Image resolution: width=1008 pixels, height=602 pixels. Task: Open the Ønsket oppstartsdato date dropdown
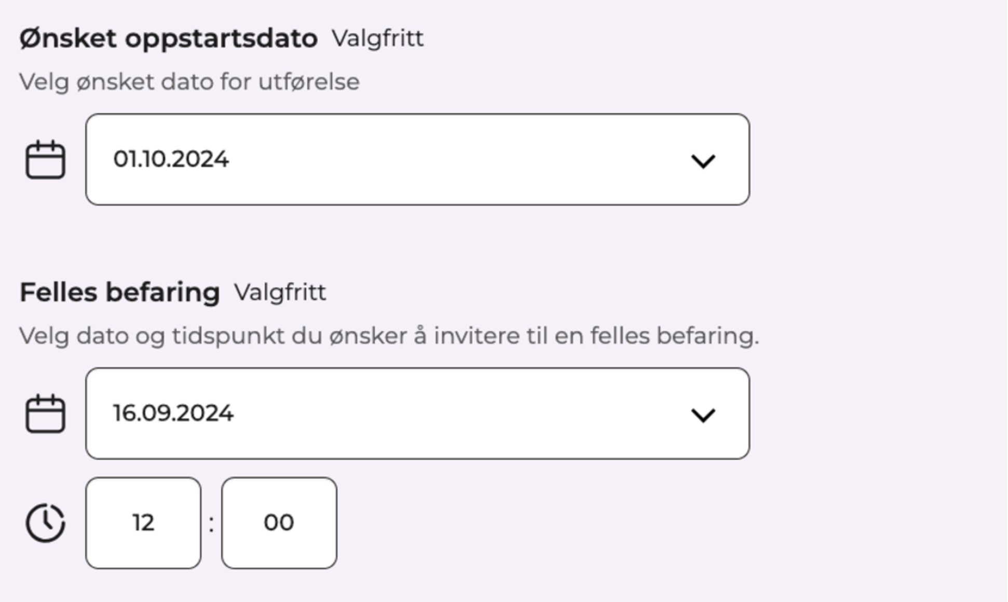point(418,159)
